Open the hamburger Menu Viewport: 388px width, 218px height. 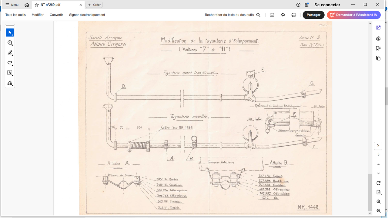point(12,5)
